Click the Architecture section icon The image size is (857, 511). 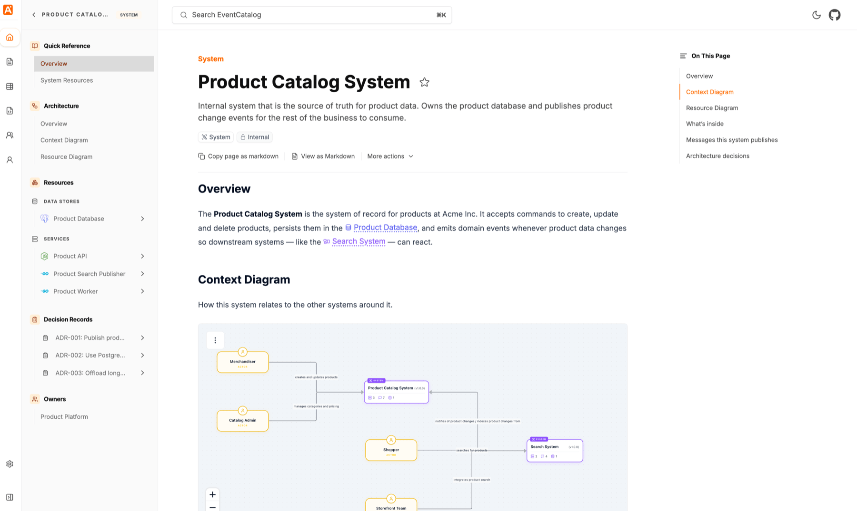(x=35, y=106)
